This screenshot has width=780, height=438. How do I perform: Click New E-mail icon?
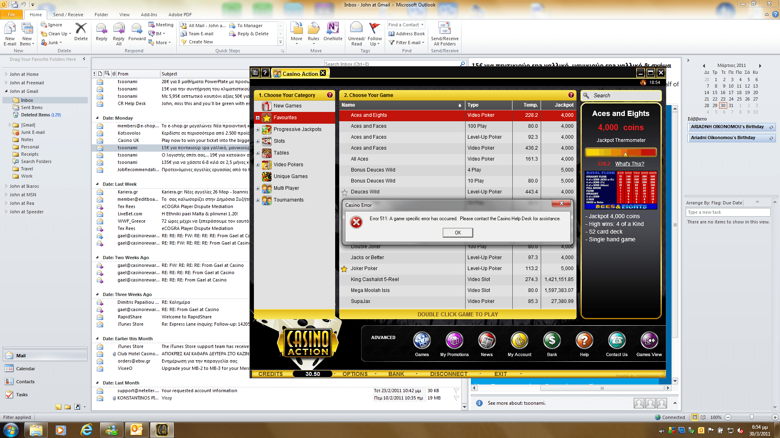click(x=10, y=34)
